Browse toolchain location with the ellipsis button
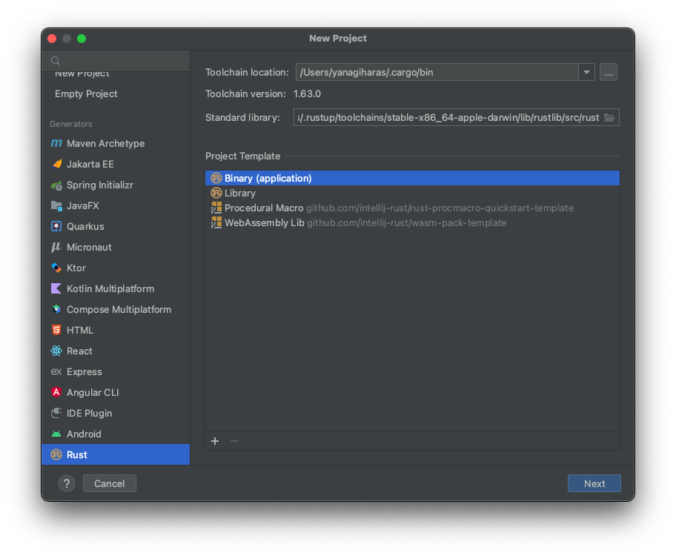 point(609,72)
